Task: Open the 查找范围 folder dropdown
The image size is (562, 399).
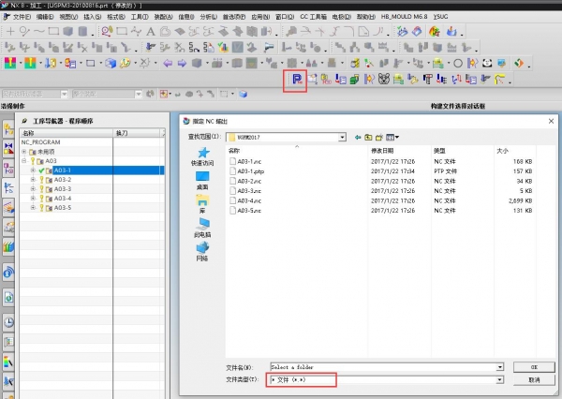Action: pos(342,138)
